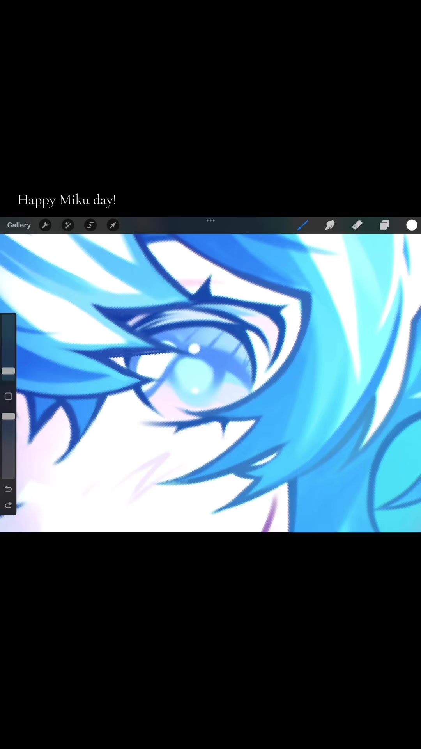Click the brush opacity slider handle
This screenshot has width=421, height=749.
(x=8, y=416)
